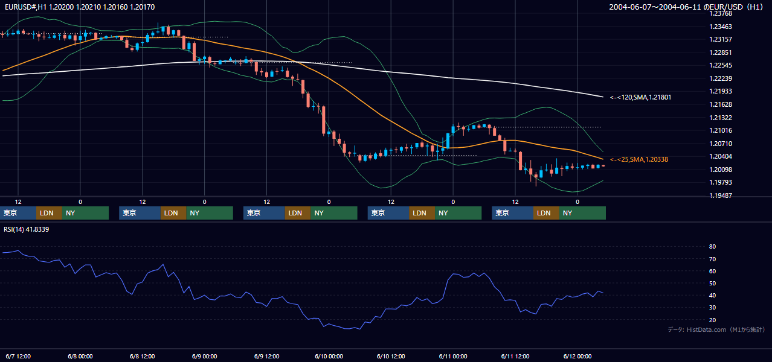Click price axis value 1.20404
The width and height of the screenshot is (772, 362).
pyautogui.click(x=721, y=156)
